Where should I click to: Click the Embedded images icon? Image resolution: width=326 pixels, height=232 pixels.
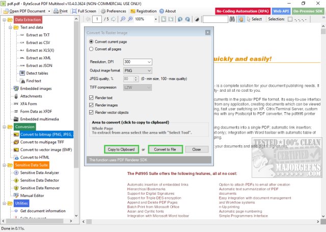(16, 88)
